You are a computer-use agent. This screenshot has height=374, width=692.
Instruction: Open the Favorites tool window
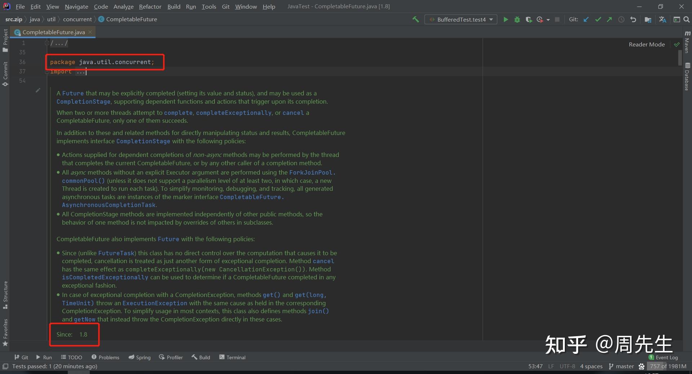[x=5, y=333]
